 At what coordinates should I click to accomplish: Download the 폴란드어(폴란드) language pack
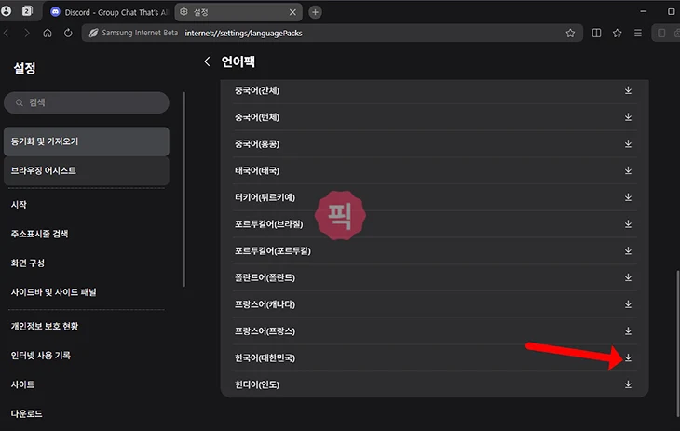(628, 277)
